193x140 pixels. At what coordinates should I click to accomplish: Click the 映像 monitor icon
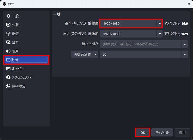[x=8, y=60]
